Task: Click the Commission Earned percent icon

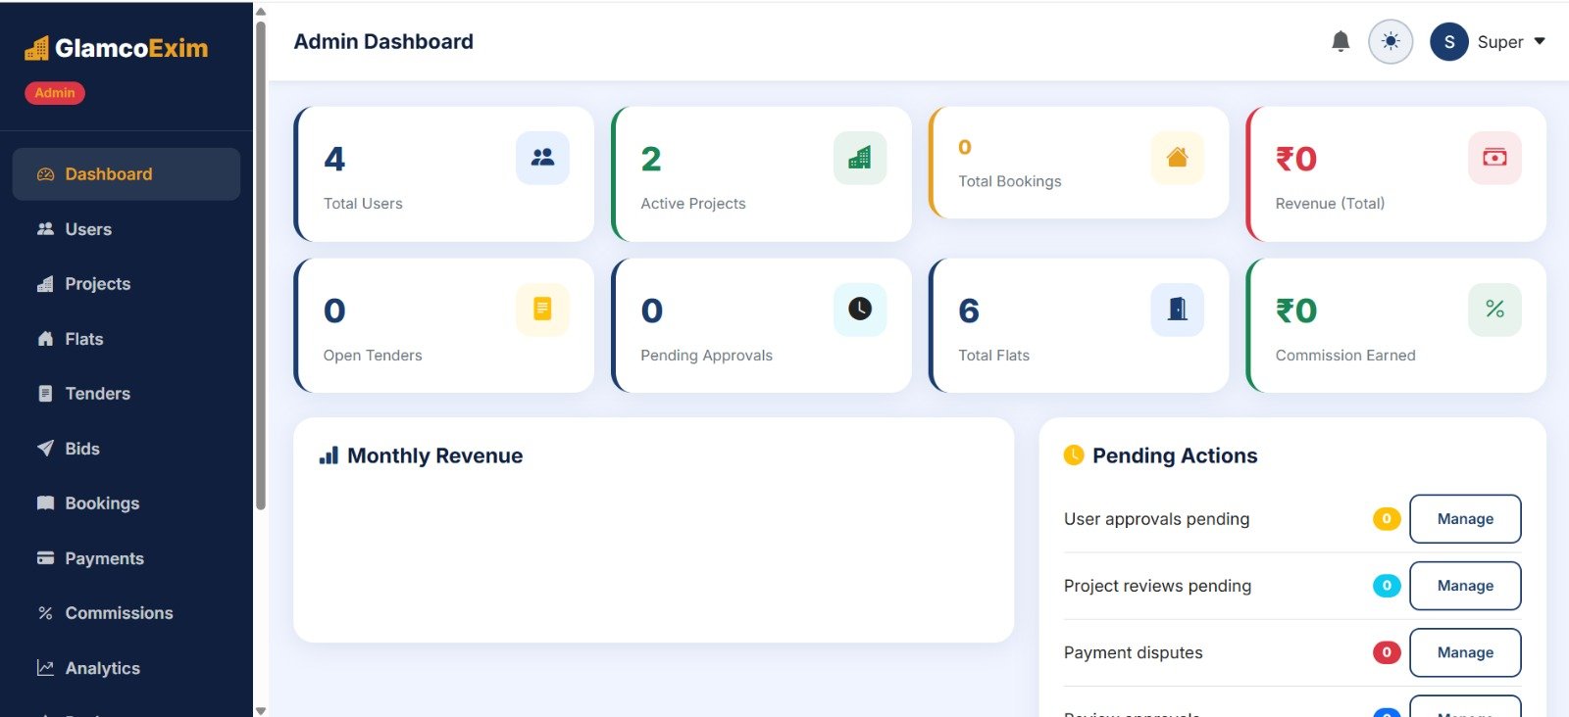Action: 1494,310
